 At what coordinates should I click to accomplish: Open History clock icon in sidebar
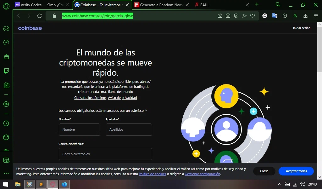[x=6, y=123]
